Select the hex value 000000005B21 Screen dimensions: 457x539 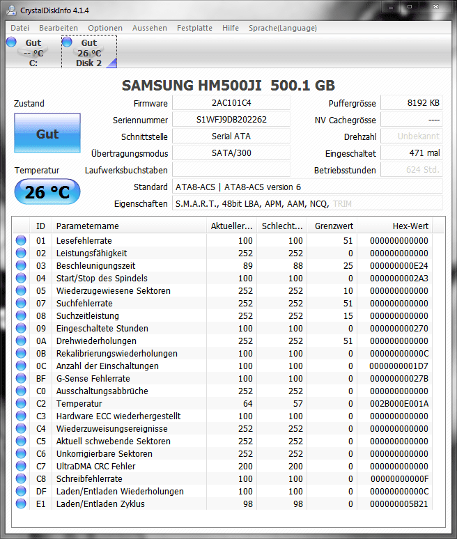(x=399, y=504)
